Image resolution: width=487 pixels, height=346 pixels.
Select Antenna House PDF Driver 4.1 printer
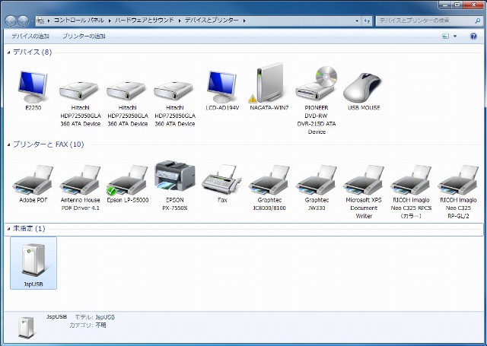coord(81,188)
